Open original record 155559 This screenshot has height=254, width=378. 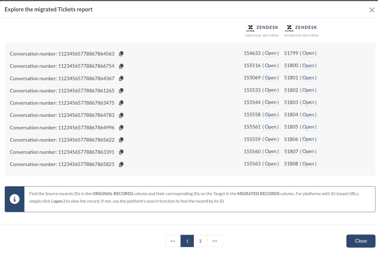pos(271,139)
